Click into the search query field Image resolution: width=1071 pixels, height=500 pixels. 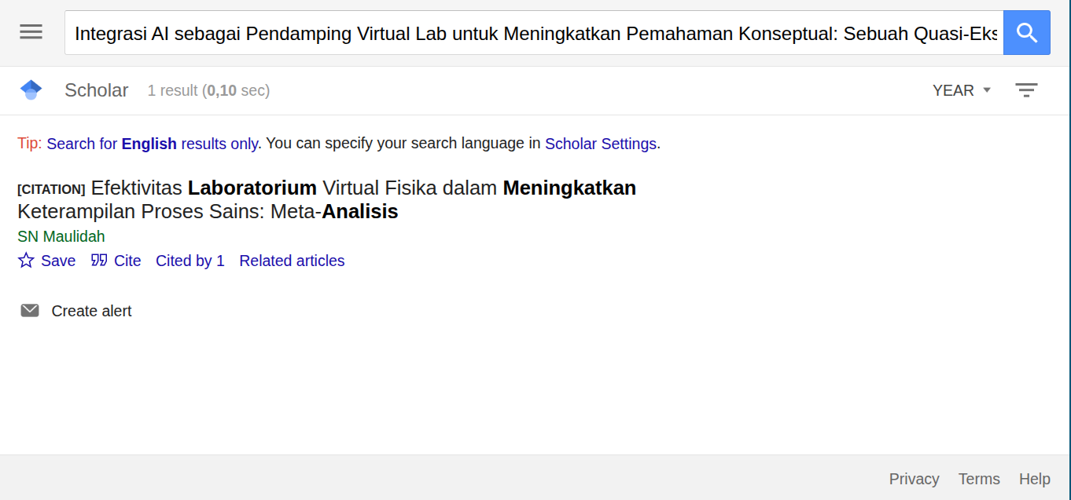pos(535,33)
